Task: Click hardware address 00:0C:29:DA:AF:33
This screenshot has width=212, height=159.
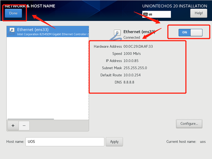Action: click(138, 46)
